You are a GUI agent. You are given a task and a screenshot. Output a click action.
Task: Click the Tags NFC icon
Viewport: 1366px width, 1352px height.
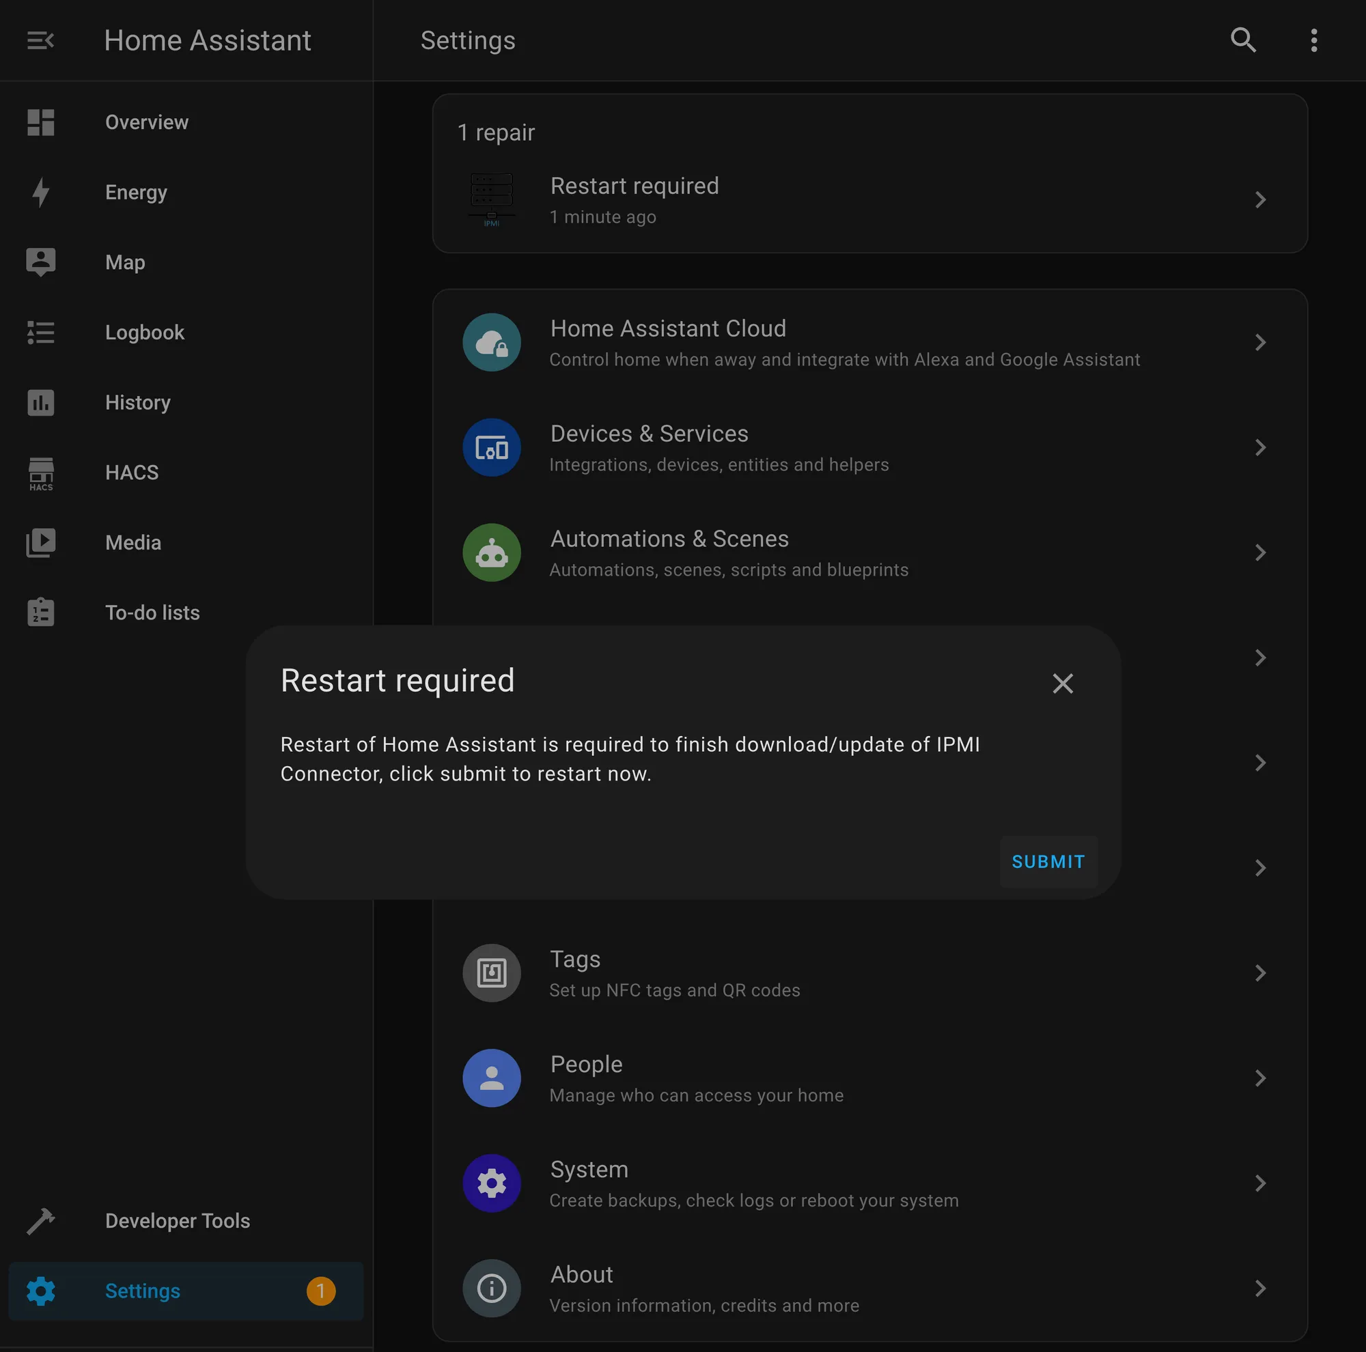tap(491, 972)
